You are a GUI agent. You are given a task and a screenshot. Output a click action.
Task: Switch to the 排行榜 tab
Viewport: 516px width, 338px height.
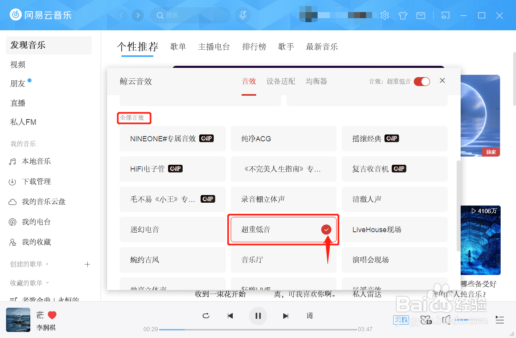pyautogui.click(x=254, y=47)
